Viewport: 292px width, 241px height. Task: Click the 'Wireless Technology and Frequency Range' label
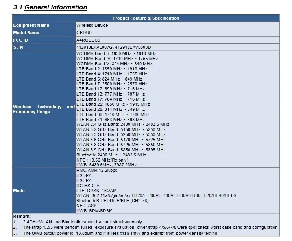tap(43, 109)
